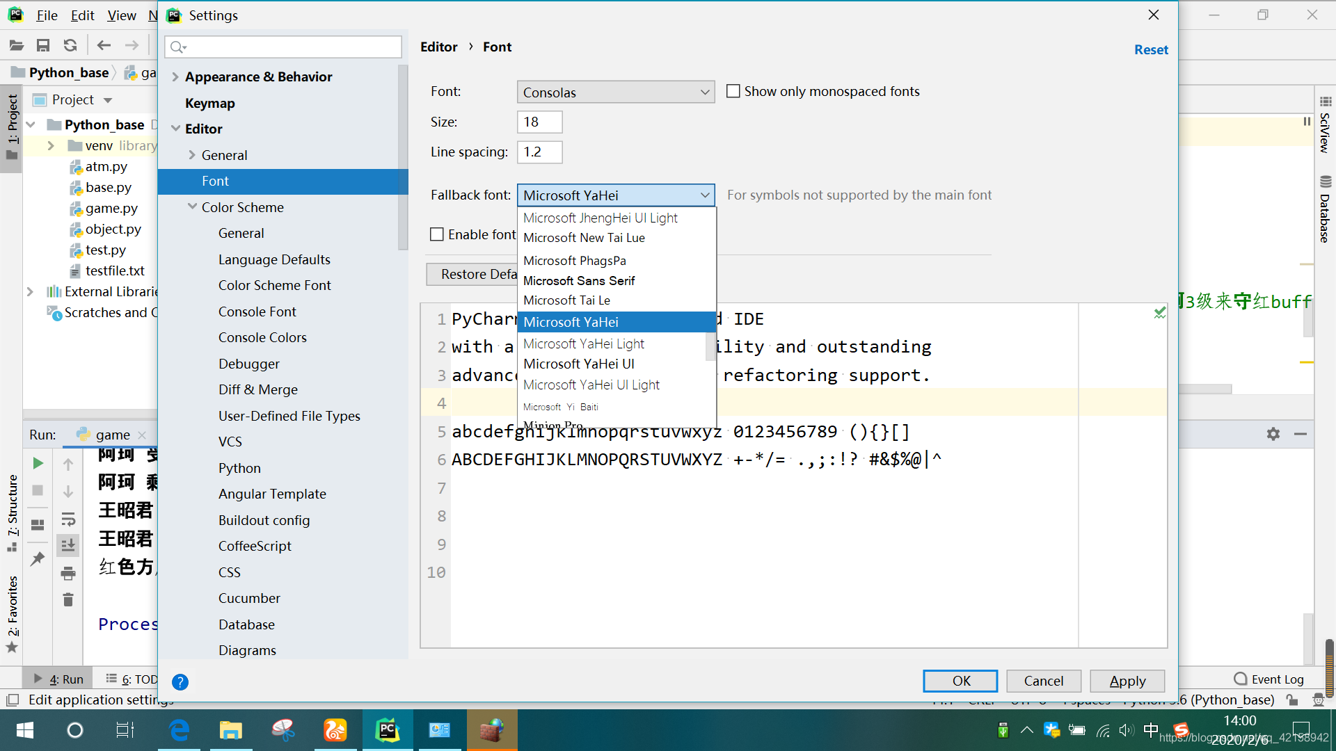Open the File menu
Image resolution: width=1336 pixels, height=751 pixels.
[x=47, y=15]
